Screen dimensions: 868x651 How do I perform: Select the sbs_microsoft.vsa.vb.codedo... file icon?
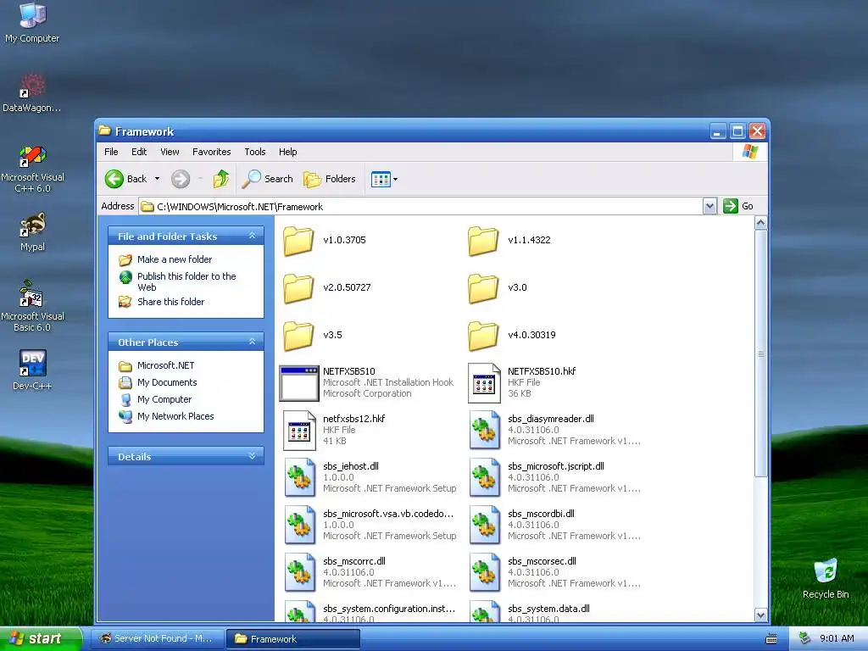(x=299, y=526)
